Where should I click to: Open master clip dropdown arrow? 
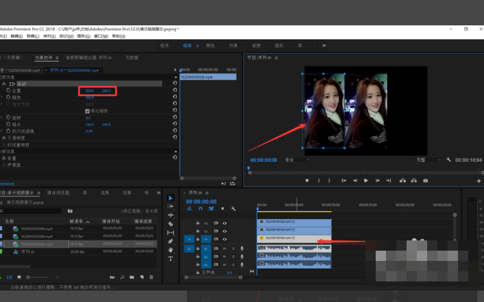(x=46, y=70)
